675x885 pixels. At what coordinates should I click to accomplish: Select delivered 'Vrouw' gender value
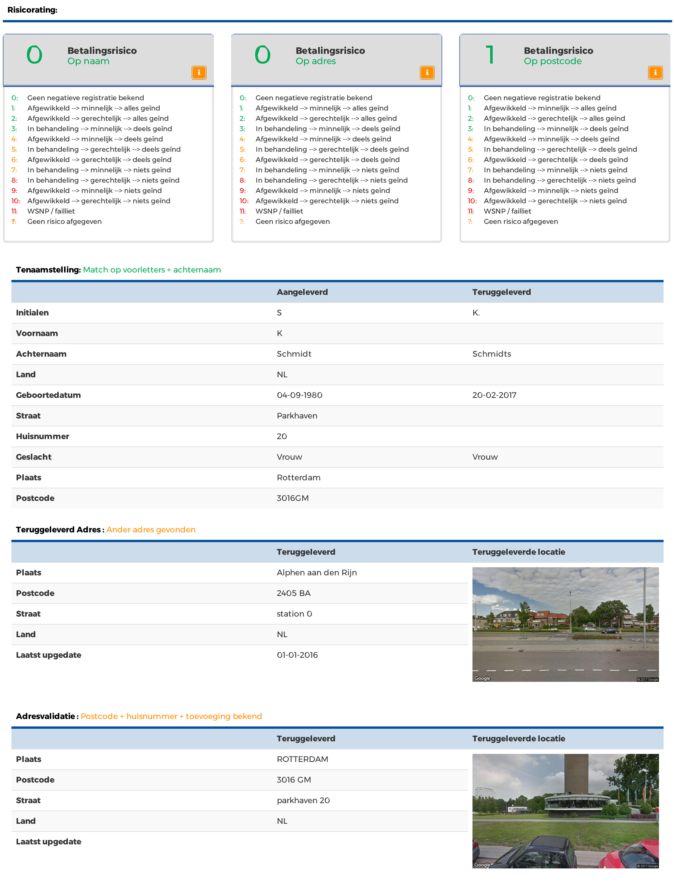(x=289, y=457)
